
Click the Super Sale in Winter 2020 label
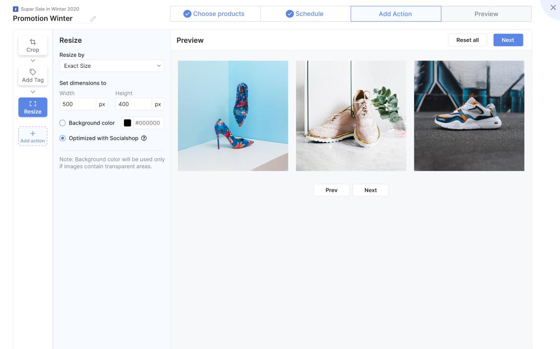50,9
